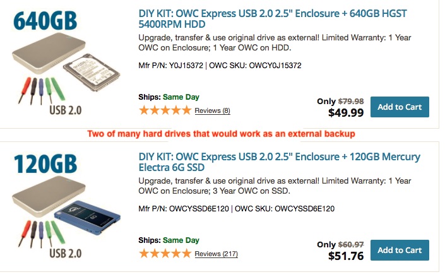Click the five-star rating for 640GB kit

(x=165, y=110)
